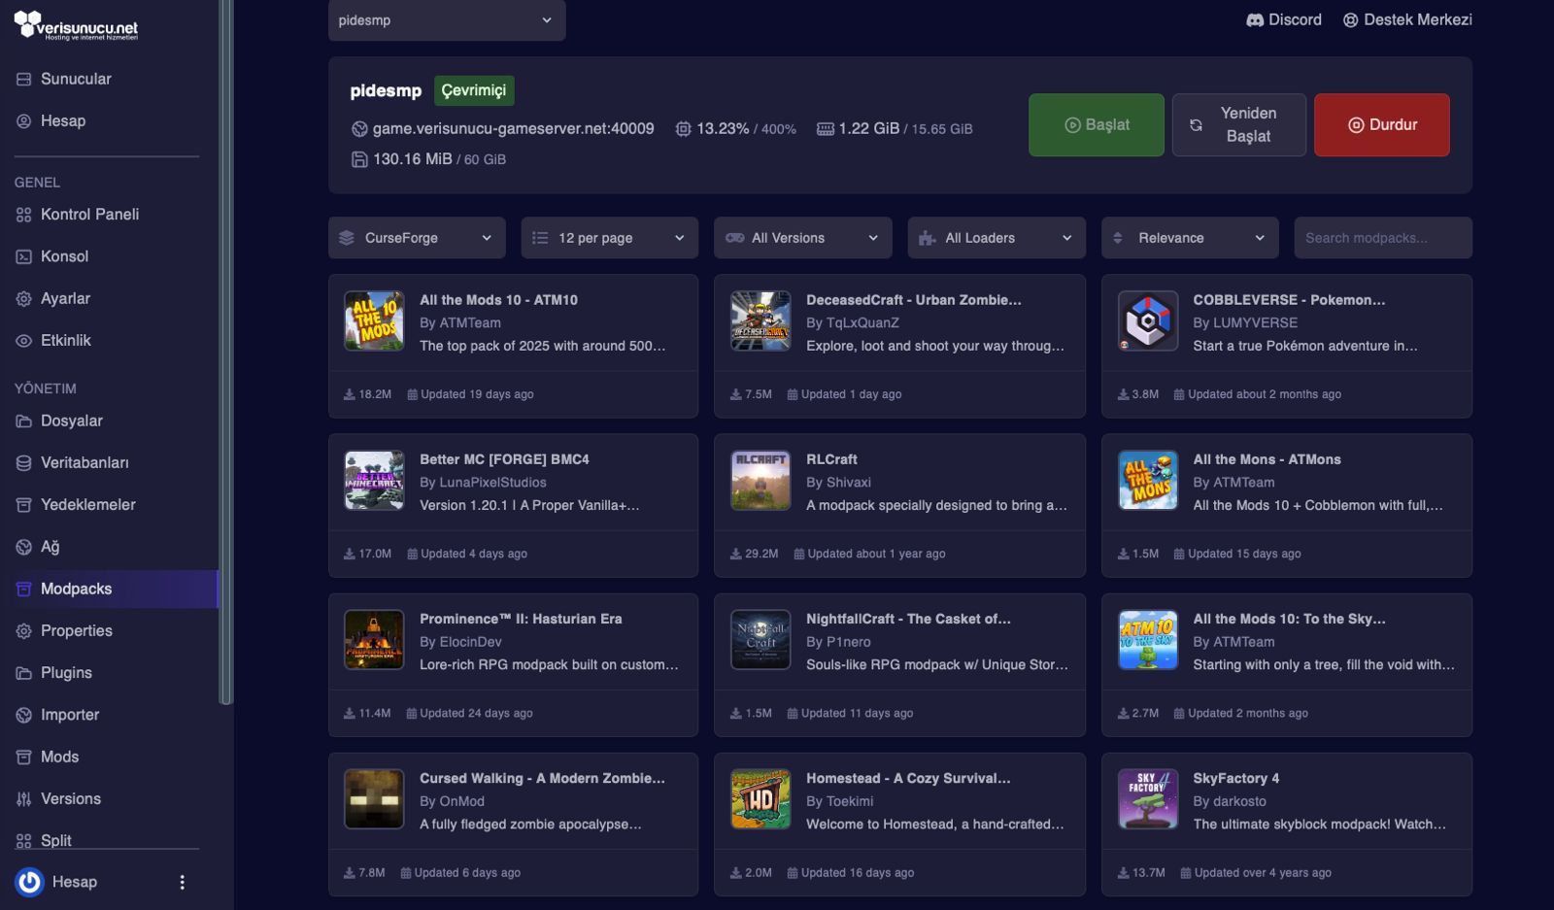
Task: Open Etkinlik activity page
Action: pyautogui.click(x=66, y=340)
